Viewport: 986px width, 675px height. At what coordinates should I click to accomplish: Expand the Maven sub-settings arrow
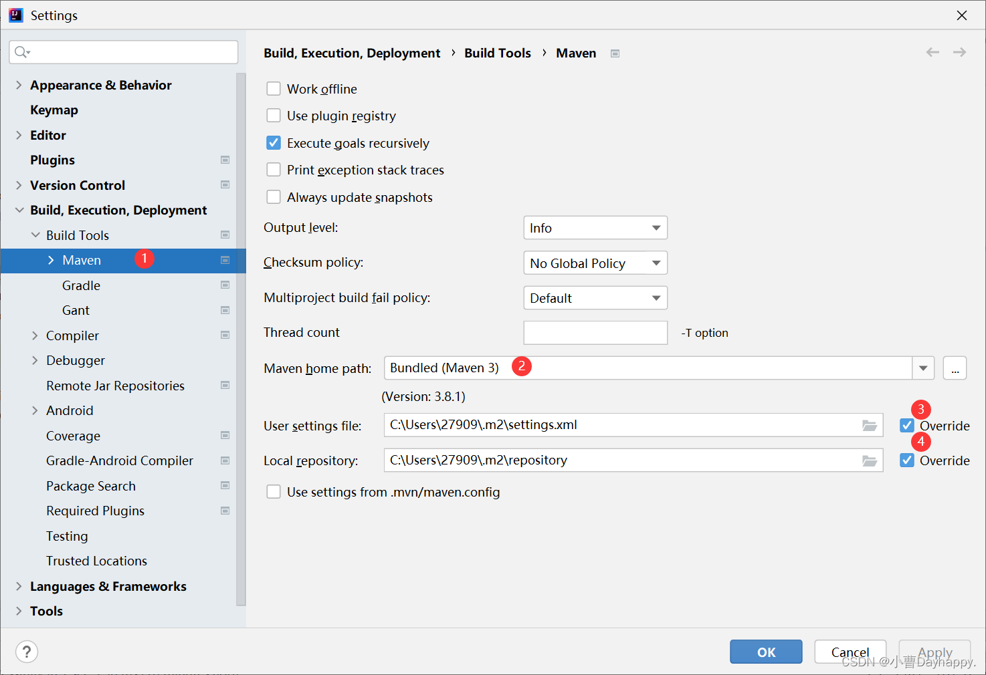coord(51,260)
